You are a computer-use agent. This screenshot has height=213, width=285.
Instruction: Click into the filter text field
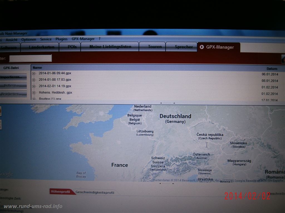(x=30, y=58)
